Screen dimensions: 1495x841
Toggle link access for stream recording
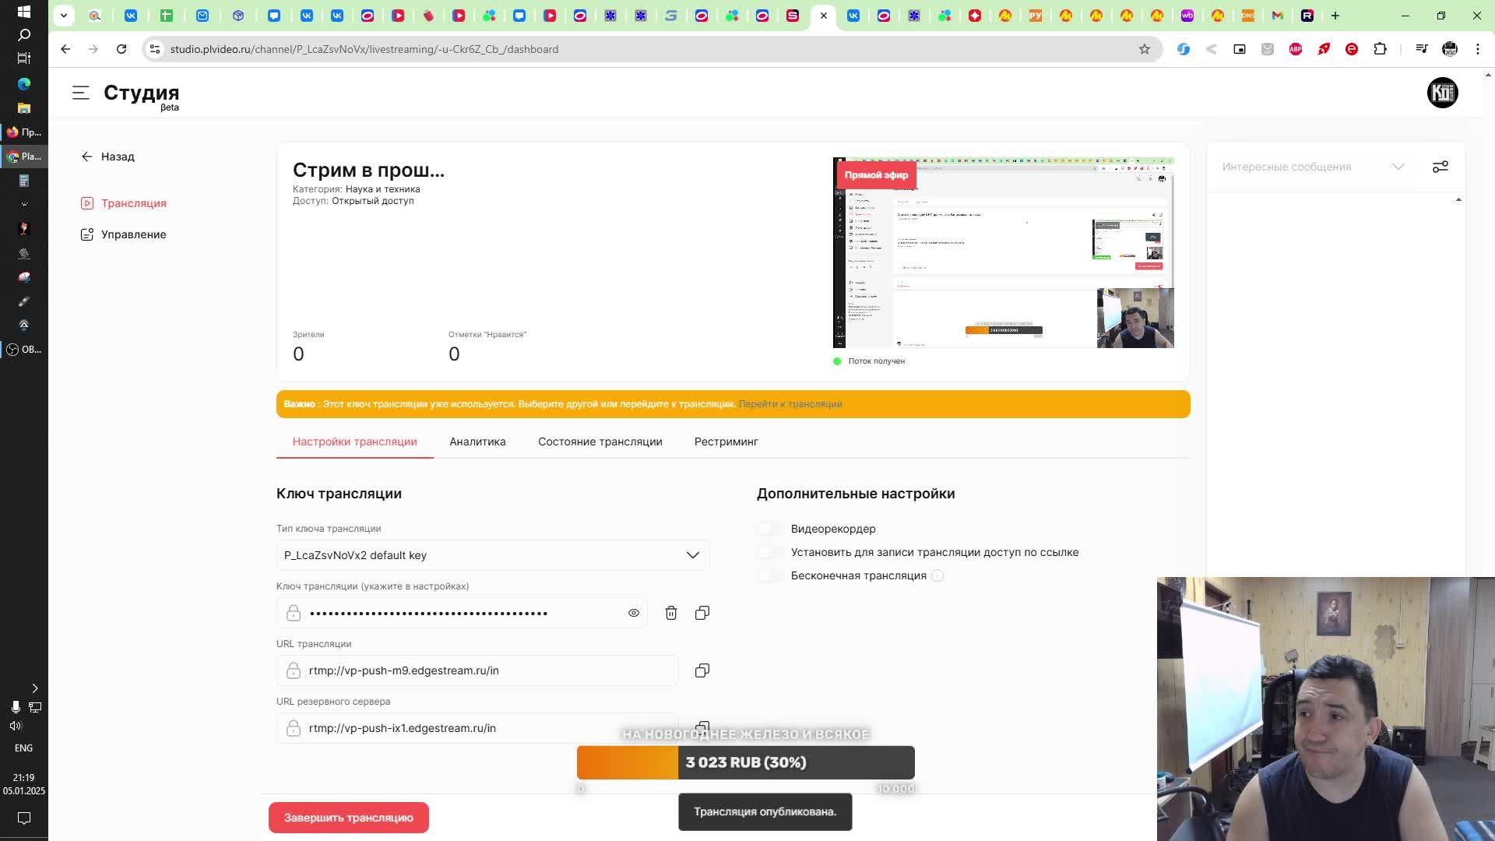[x=769, y=552]
